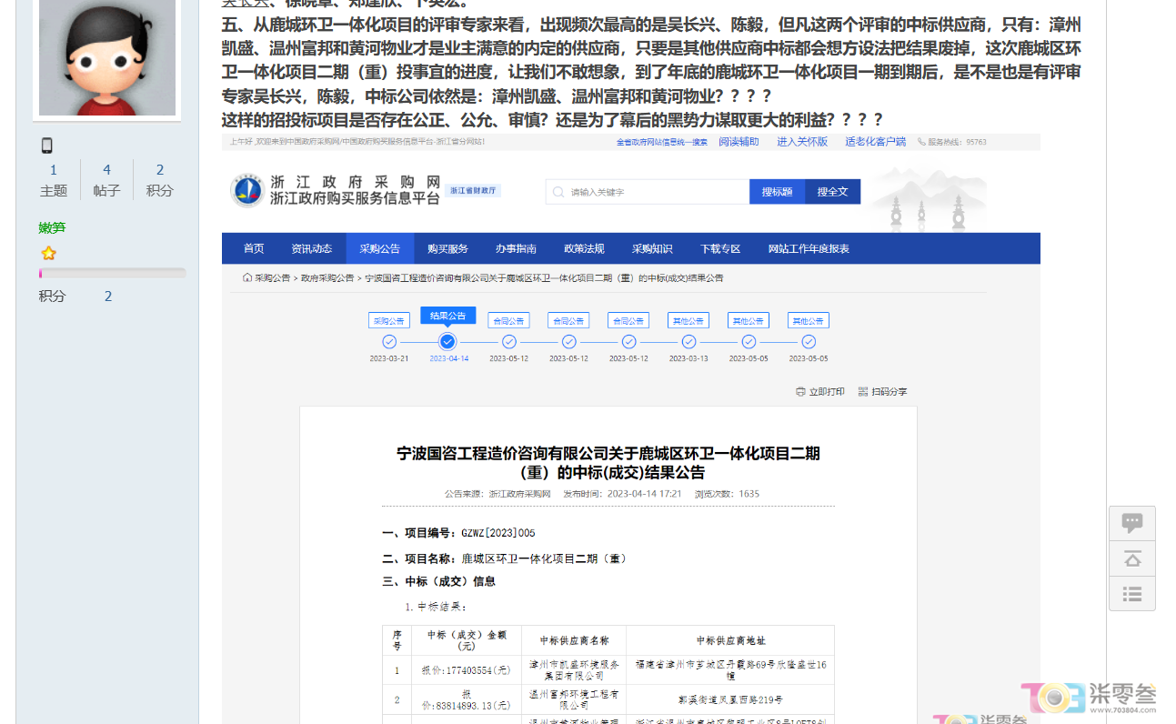This screenshot has width=1176, height=724.
Task: Click the 中标供应商地址 table header
Action: point(730,640)
